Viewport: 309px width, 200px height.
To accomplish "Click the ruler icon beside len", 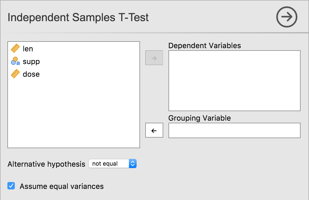I will (15, 48).
